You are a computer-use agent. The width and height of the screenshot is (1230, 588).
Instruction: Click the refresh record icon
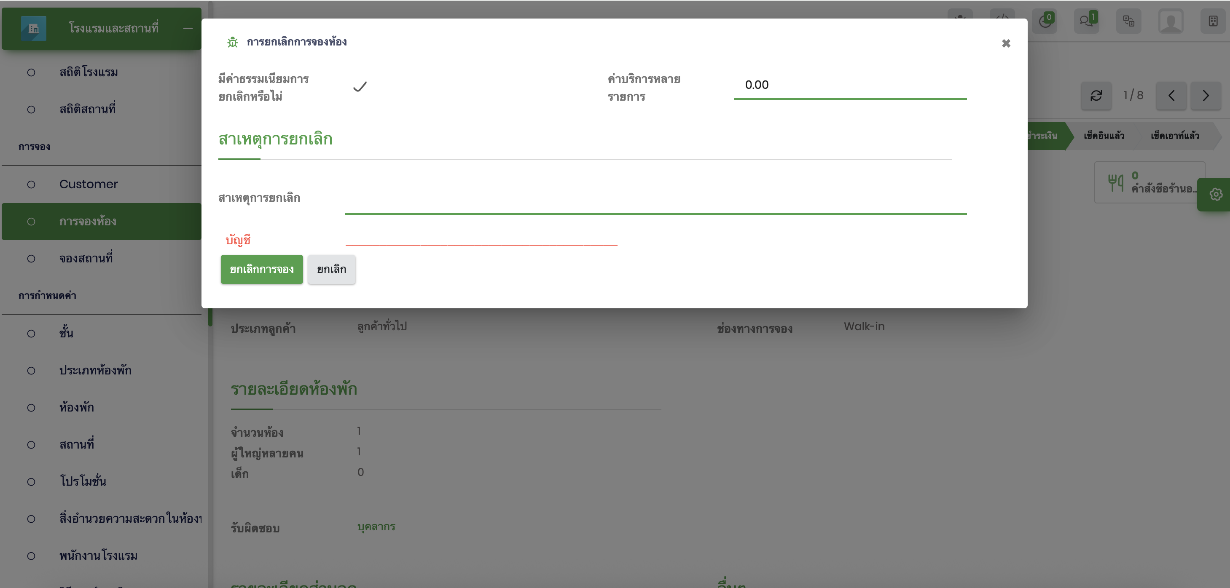pos(1096,96)
